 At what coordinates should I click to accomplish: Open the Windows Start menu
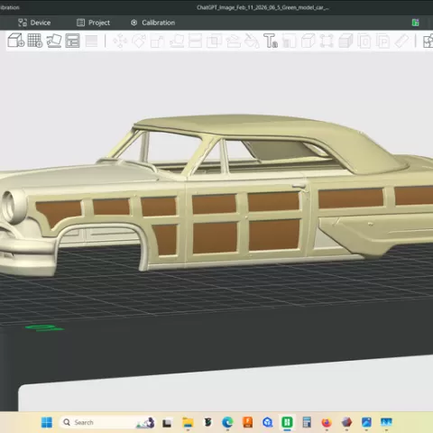pos(47,422)
